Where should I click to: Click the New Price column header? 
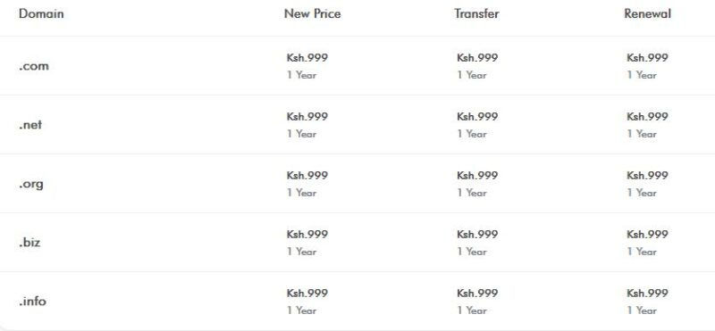point(312,13)
